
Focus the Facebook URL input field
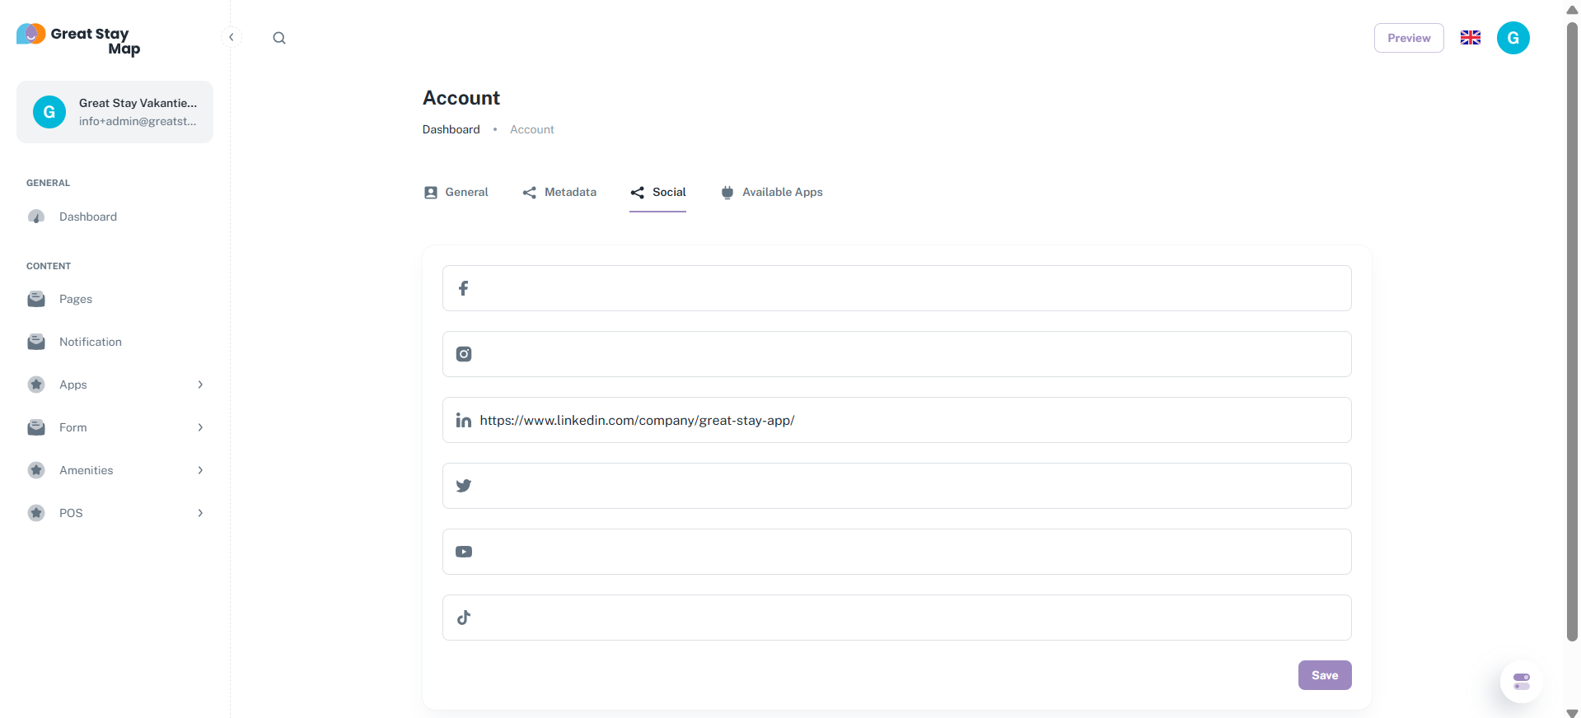point(897,288)
